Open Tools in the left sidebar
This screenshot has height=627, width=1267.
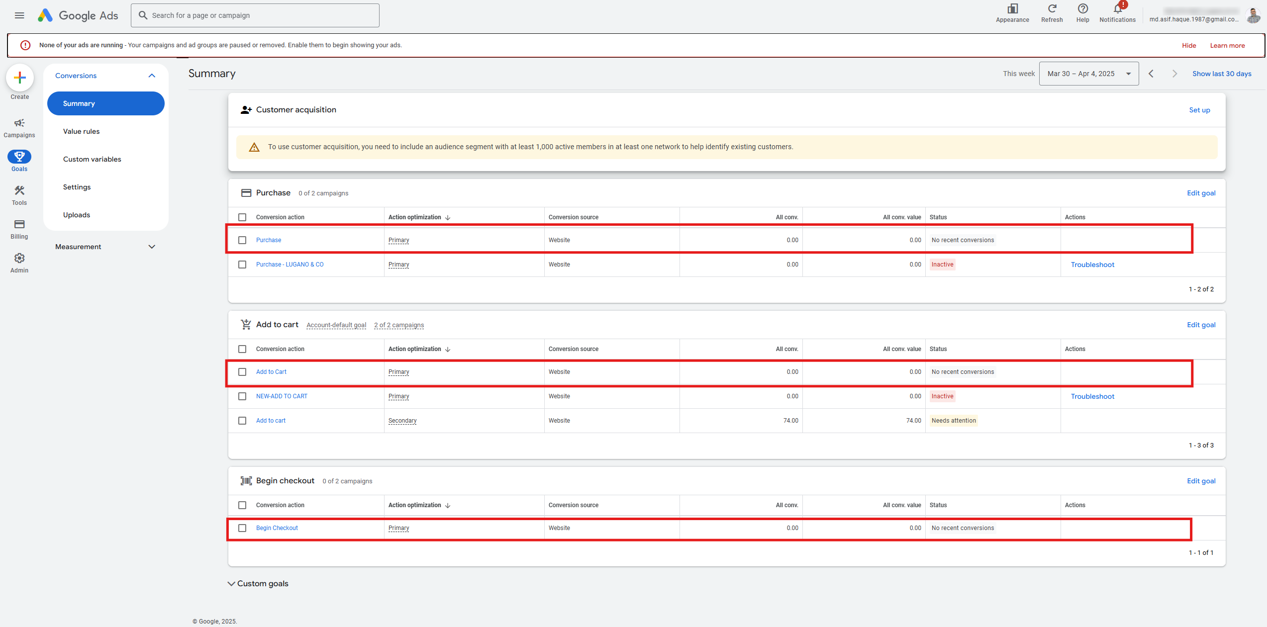(x=19, y=195)
